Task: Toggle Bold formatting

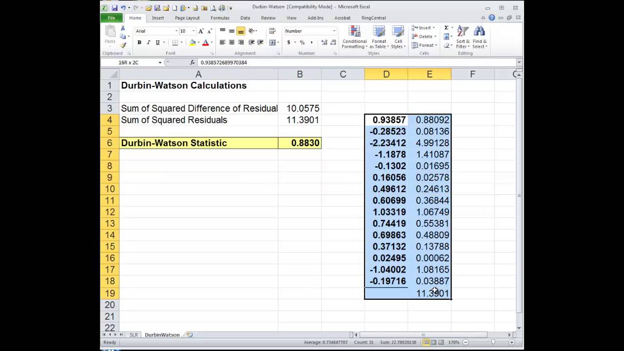Action: tap(139, 42)
